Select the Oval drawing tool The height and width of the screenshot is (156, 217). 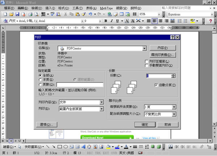tap(65, 147)
